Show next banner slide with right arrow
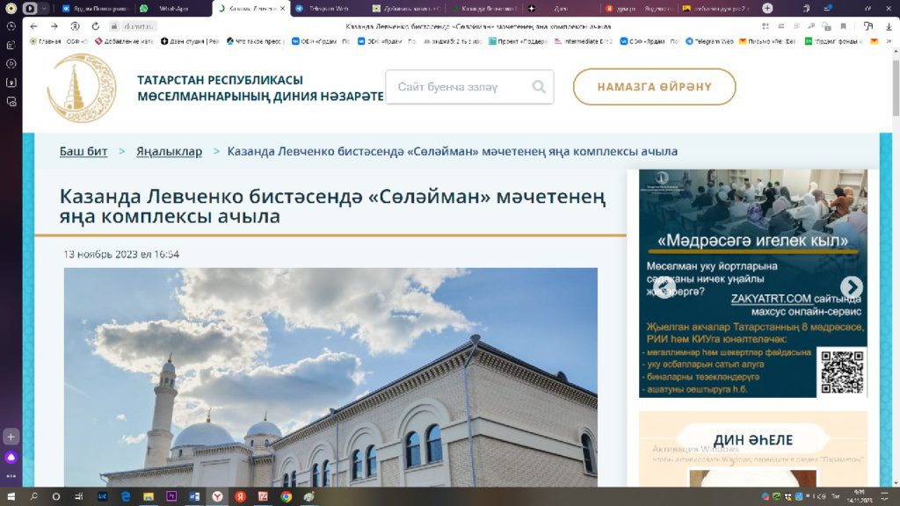The image size is (900, 506). click(x=851, y=286)
